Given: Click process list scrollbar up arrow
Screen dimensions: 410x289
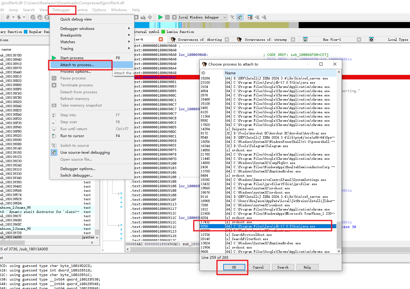Looking at the screenshot, I should click(339, 72).
